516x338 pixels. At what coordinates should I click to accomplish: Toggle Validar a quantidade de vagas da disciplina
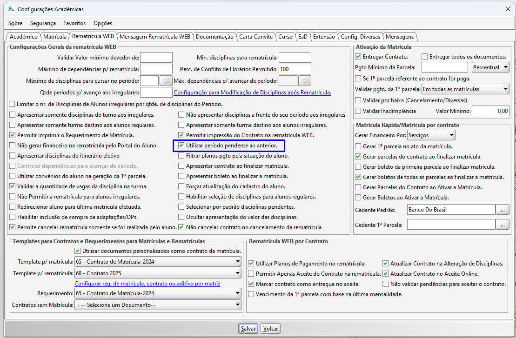[12, 186]
